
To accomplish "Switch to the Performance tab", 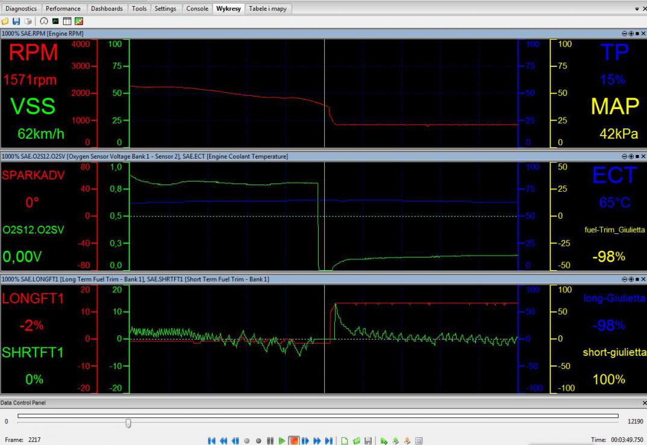I will coord(63,8).
